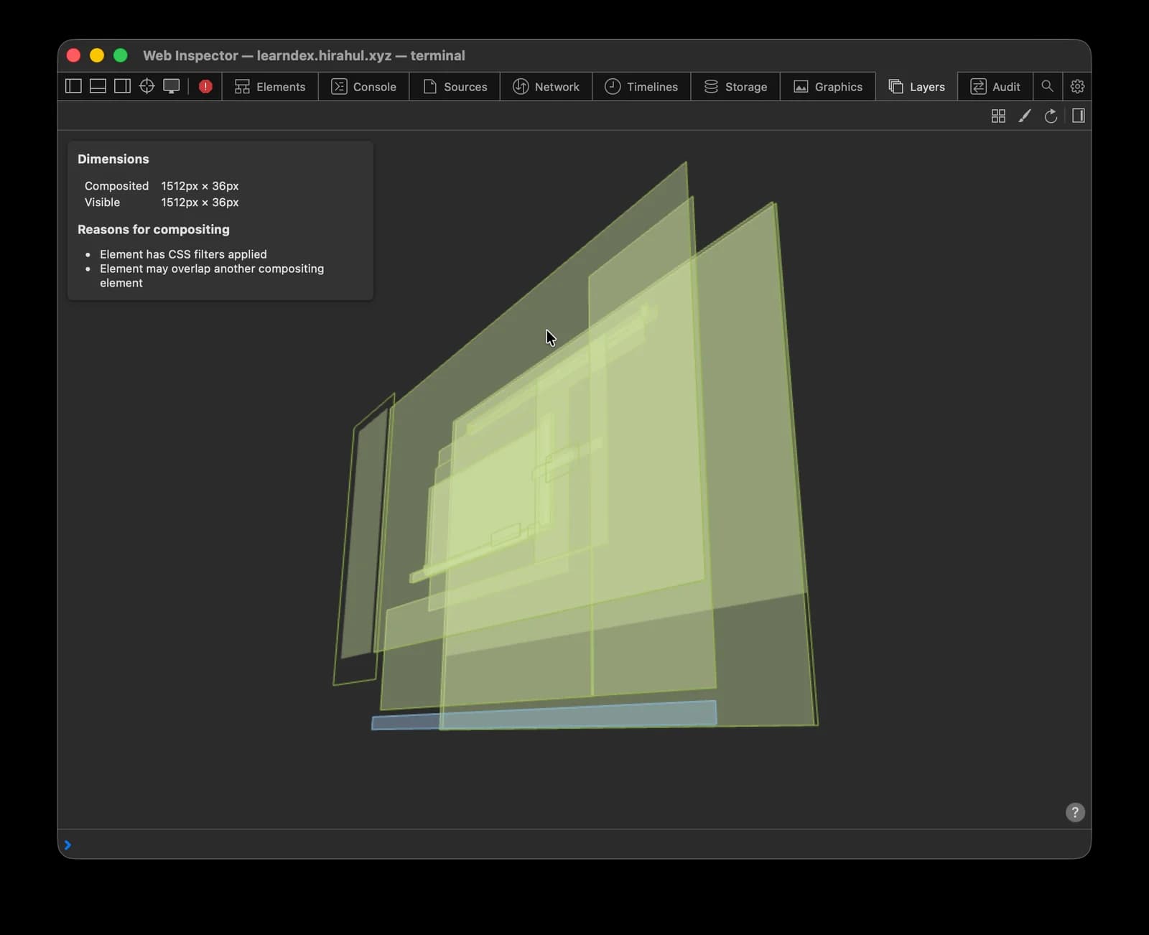Click 'Element has CSS filters applied' reason
The image size is (1149, 935).
click(x=183, y=254)
